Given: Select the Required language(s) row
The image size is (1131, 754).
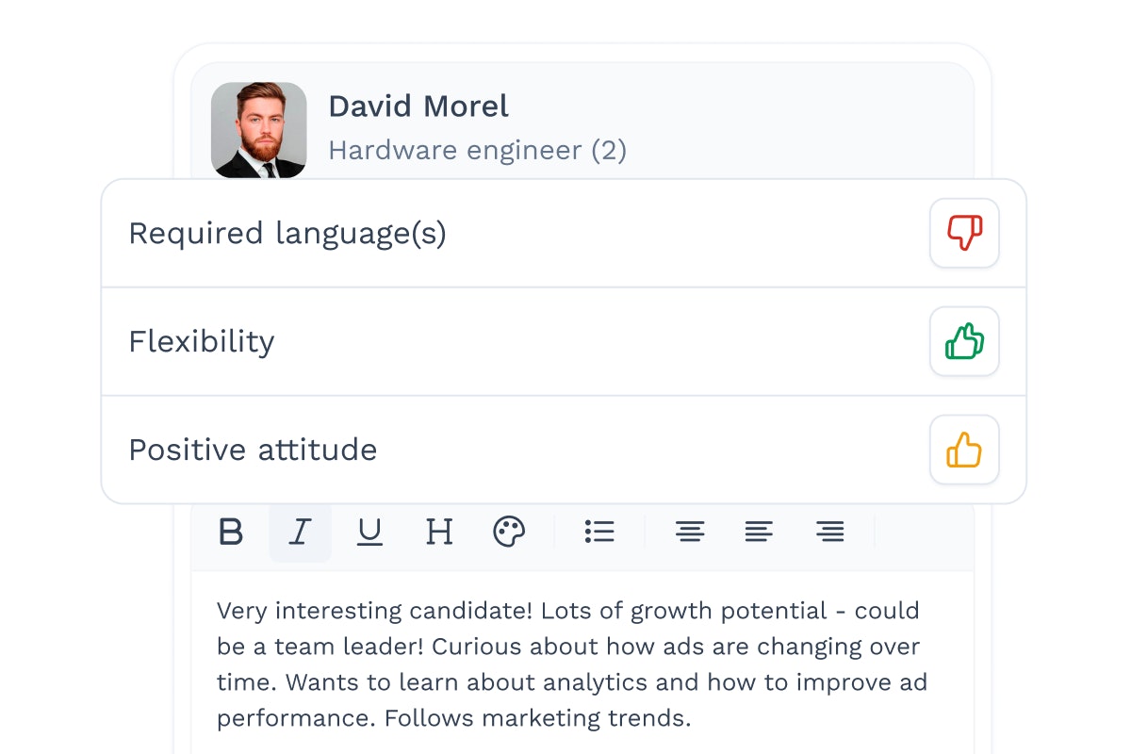Looking at the screenshot, I should click(564, 234).
